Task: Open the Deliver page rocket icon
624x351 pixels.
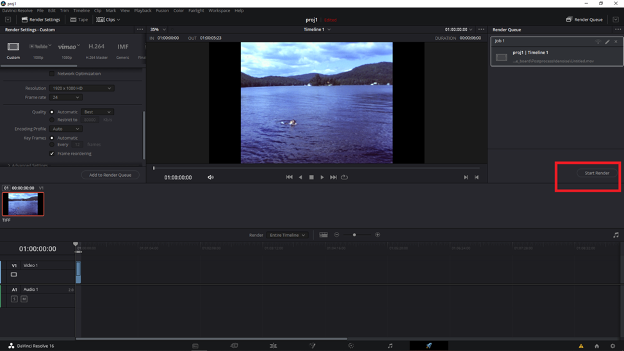Action: coord(429,346)
